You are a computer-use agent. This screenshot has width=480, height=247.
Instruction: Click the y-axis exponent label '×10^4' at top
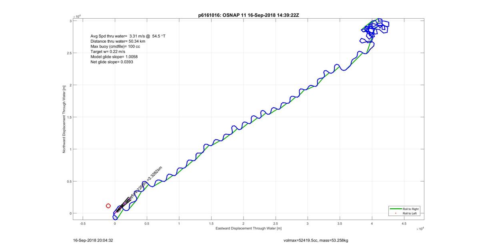pos(76,16)
